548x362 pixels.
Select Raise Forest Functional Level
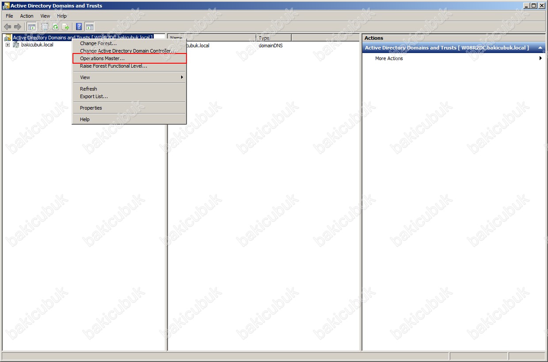pyautogui.click(x=129, y=66)
